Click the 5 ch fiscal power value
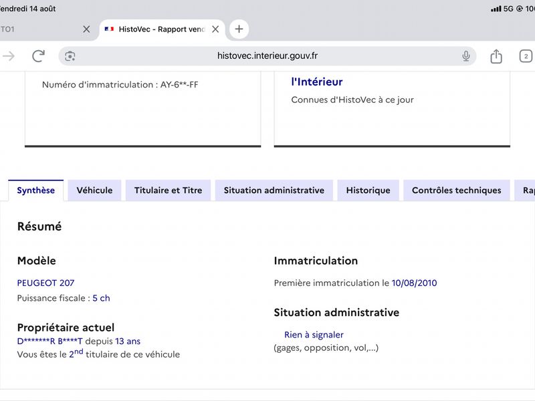 tap(102, 298)
